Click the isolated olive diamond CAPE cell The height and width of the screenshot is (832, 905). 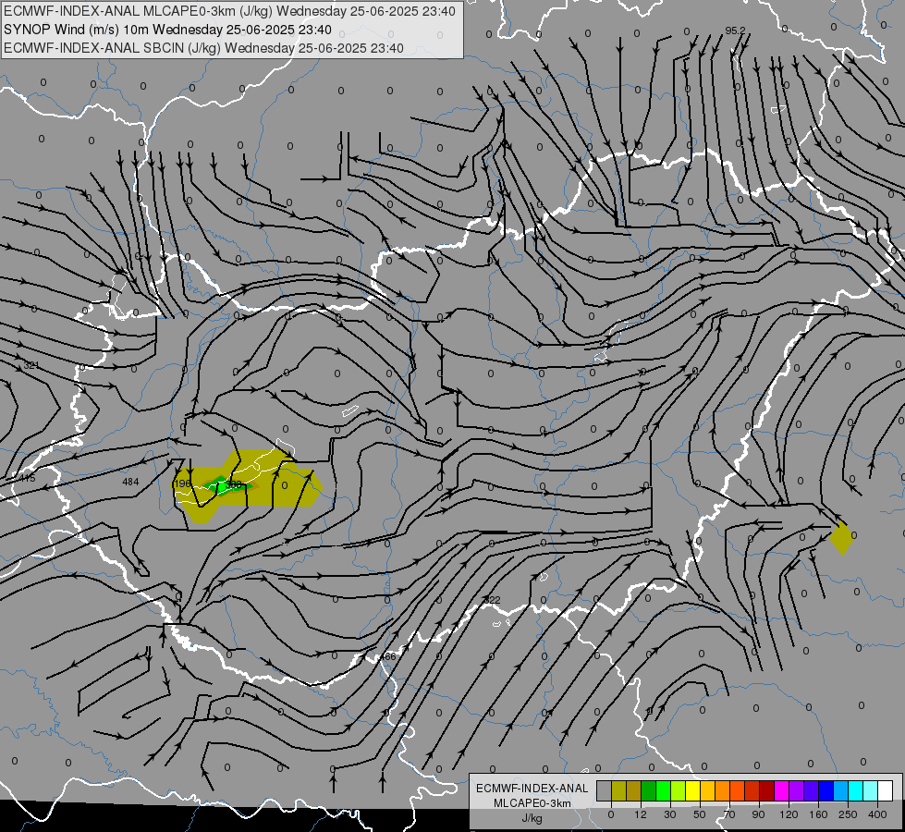click(841, 537)
